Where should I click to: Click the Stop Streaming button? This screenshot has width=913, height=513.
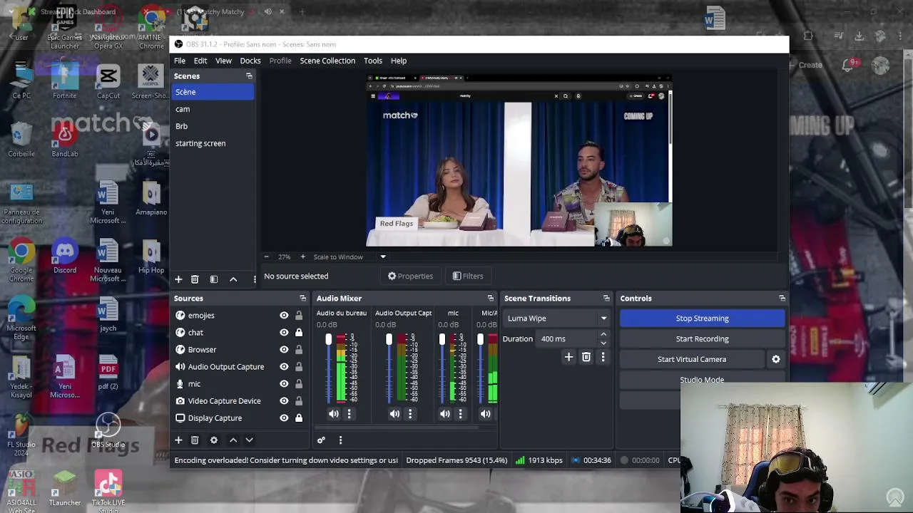coord(703,318)
